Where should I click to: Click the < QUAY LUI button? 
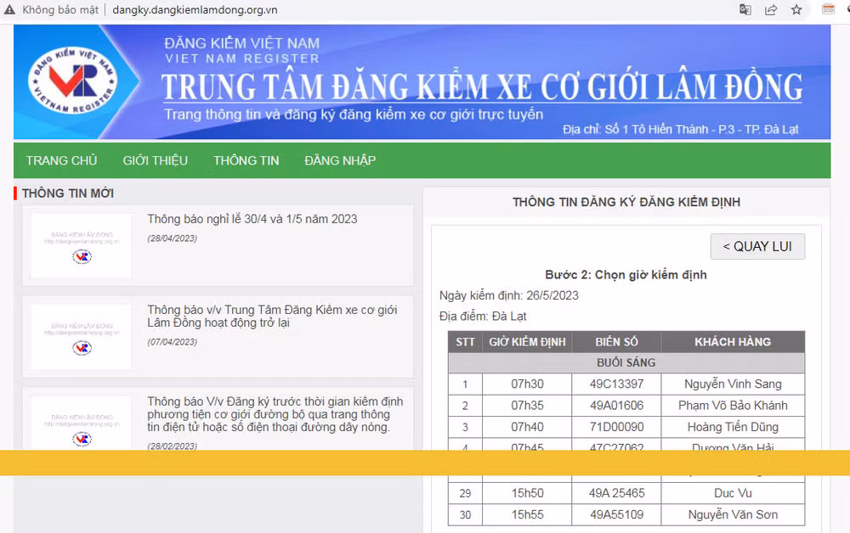757,246
